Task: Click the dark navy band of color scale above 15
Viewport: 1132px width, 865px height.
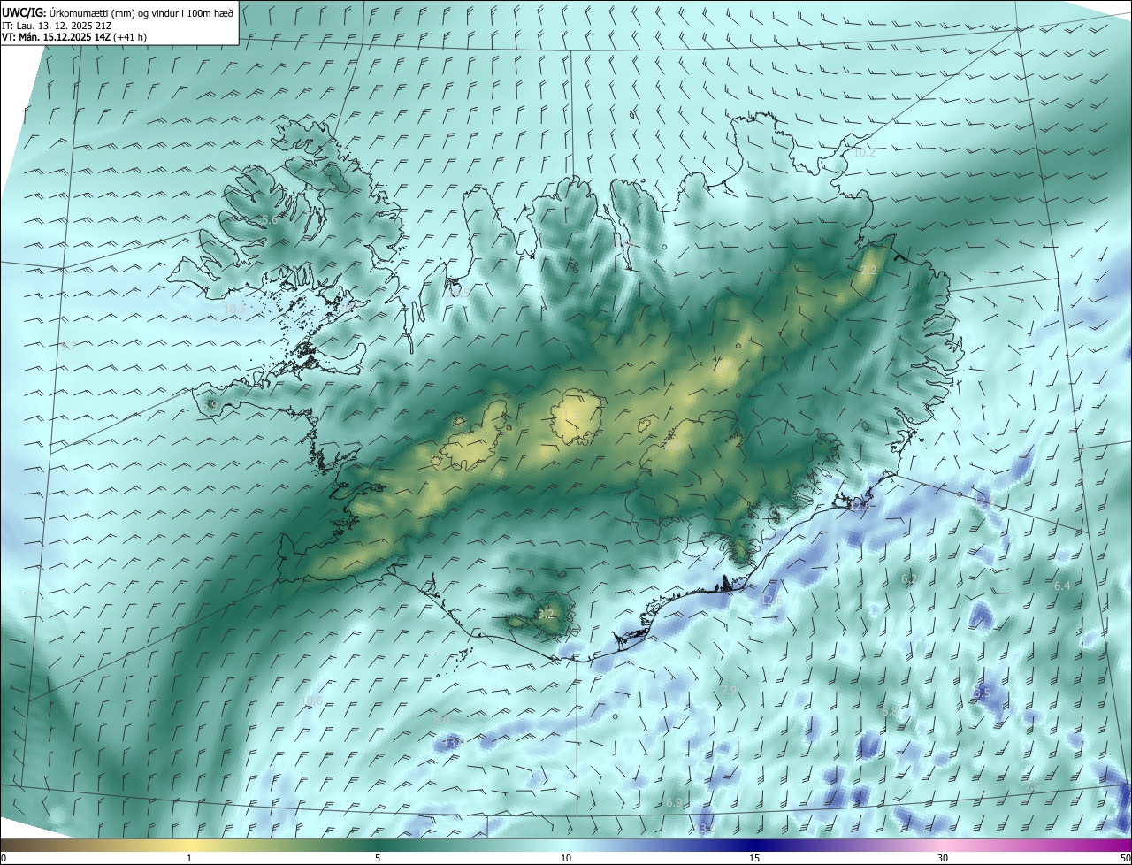Action: click(x=754, y=846)
